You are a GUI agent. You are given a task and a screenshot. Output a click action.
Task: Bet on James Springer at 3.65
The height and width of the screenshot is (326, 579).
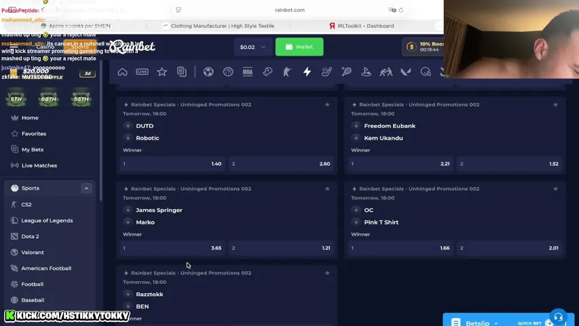(172, 248)
